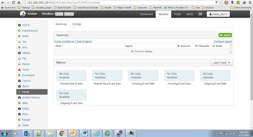Screen dimensions: 253x137
Task: Bookmark this page with star icon
Action: 220,3
